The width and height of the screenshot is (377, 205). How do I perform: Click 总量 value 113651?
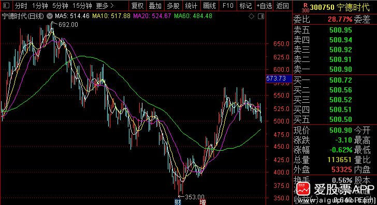340,160
